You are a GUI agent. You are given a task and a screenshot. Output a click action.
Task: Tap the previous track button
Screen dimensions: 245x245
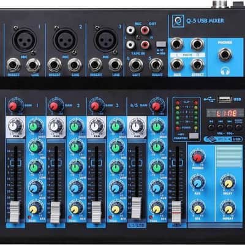pos(221,127)
